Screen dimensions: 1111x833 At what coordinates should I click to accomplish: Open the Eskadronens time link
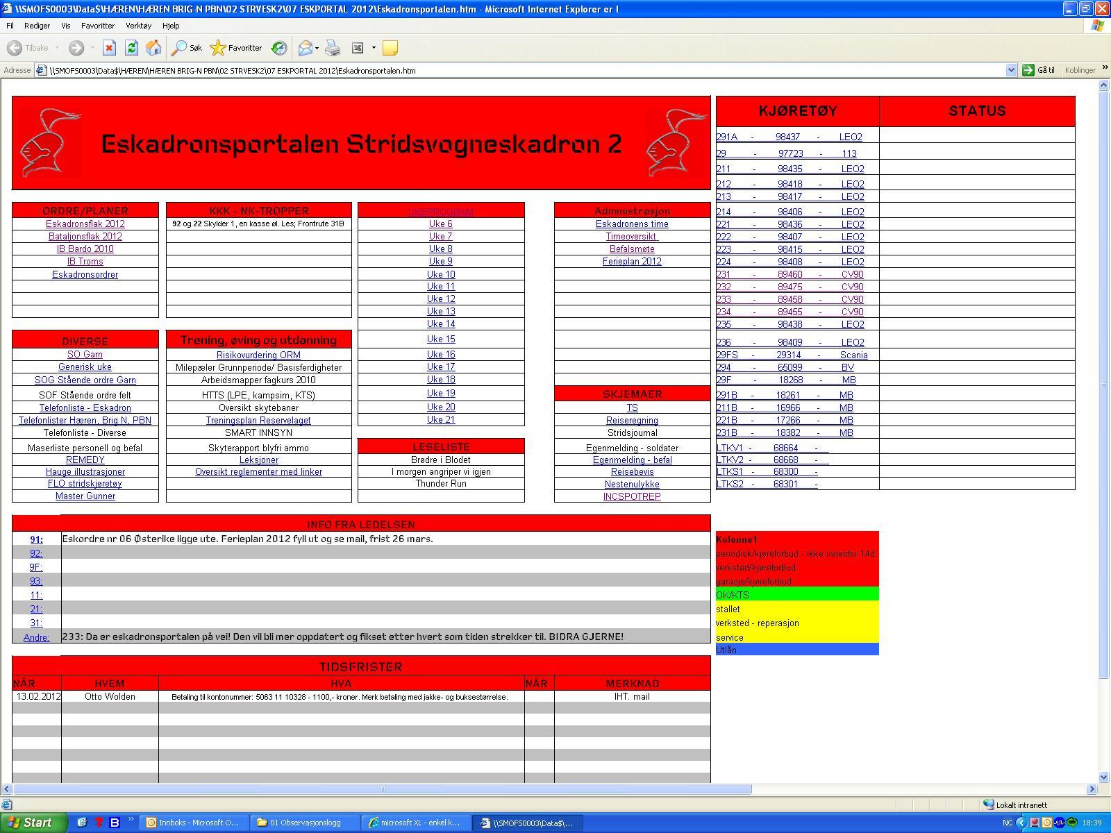(x=632, y=224)
